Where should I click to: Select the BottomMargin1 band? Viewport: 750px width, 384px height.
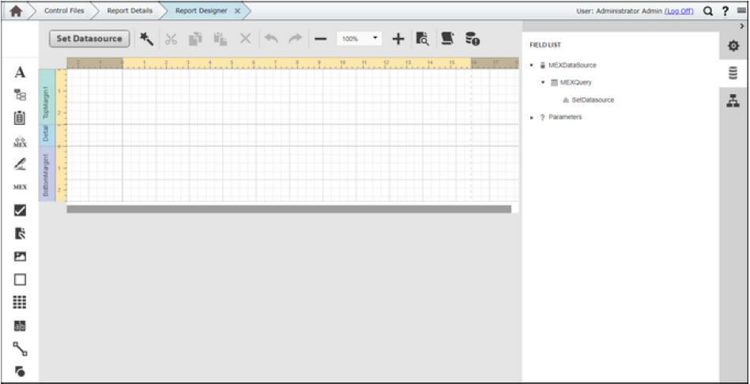click(x=47, y=174)
